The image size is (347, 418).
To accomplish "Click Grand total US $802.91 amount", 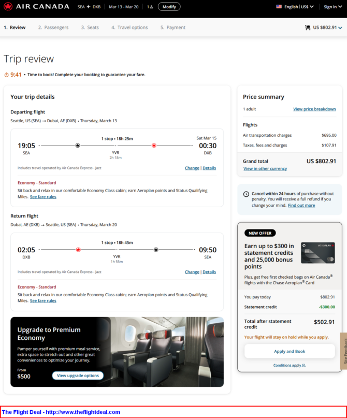I will (x=321, y=161).
